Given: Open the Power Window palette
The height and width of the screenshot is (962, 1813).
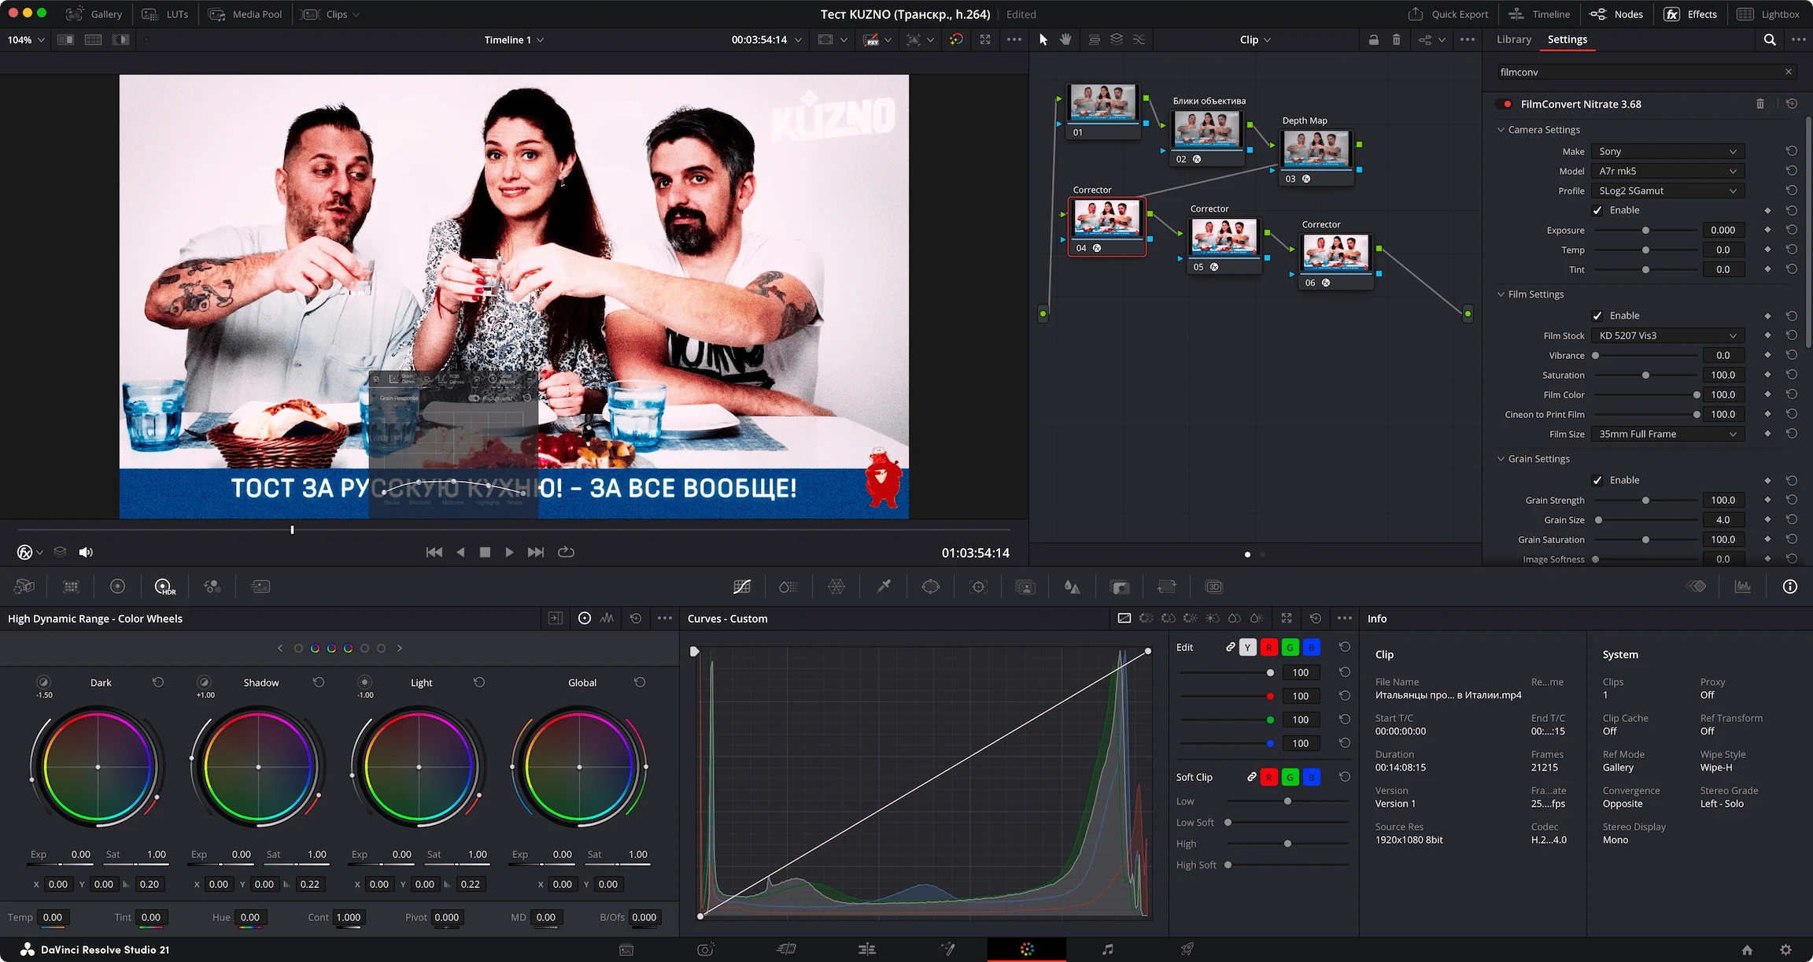Looking at the screenshot, I should (931, 586).
